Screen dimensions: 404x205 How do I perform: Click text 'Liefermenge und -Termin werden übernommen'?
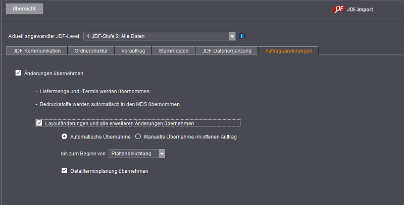coord(94,92)
